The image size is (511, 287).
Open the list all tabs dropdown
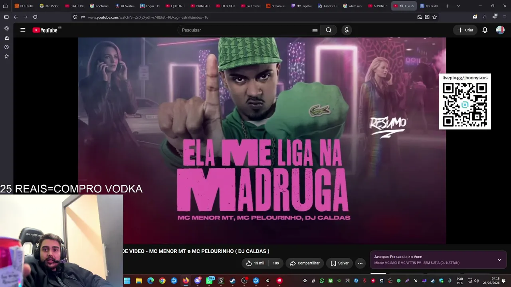pyautogui.click(x=458, y=6)
